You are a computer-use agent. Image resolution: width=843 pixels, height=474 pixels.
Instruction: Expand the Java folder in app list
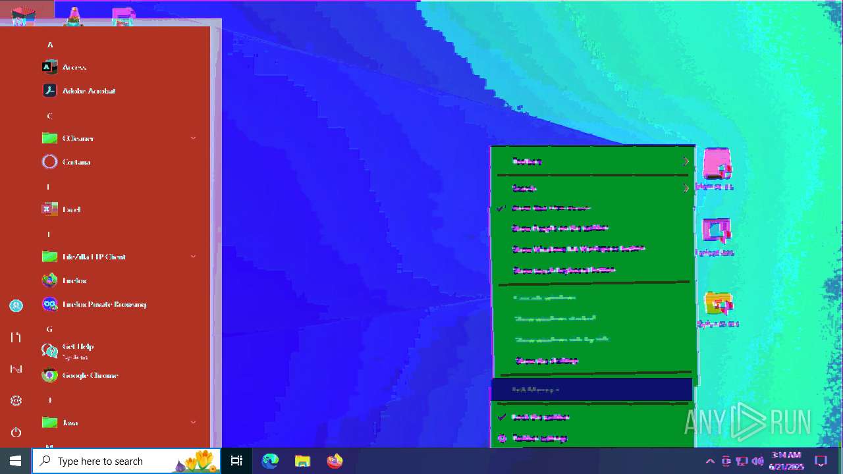click(119, 423)
